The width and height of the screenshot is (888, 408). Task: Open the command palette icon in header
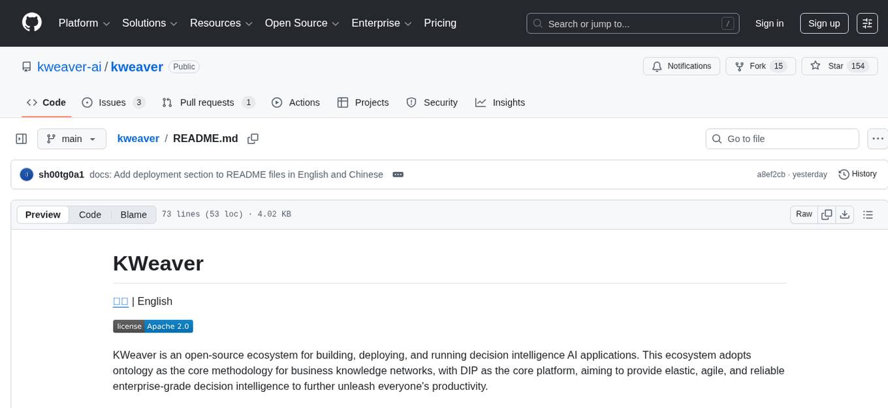[x=867, y=23]
